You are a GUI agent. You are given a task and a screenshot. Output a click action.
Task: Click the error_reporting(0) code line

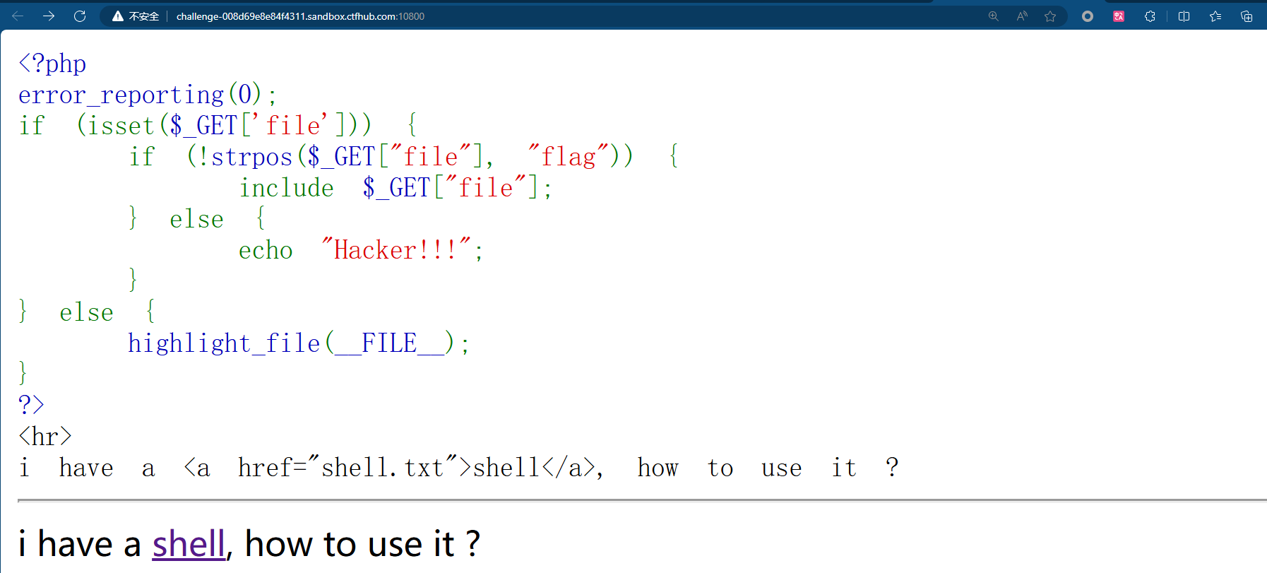pos(147,95)
